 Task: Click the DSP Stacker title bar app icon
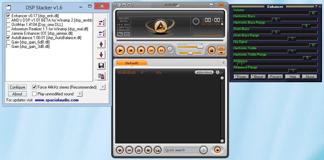coord(8,7)
